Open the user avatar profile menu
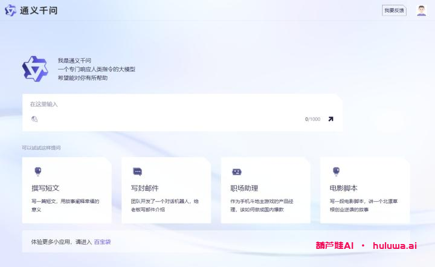435x267 pixels. [x=421, y=10]
